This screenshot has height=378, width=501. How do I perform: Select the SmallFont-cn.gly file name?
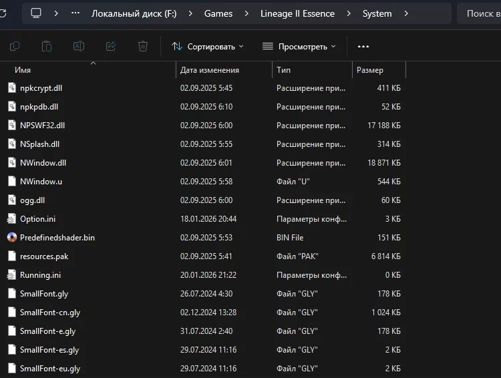pos(50,313)
